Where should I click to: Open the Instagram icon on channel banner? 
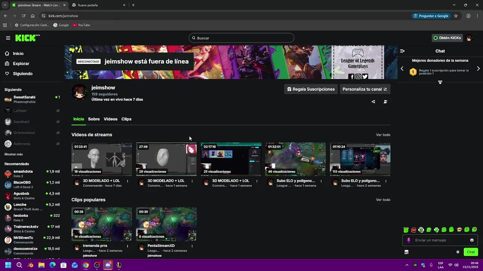pos(358,77)
